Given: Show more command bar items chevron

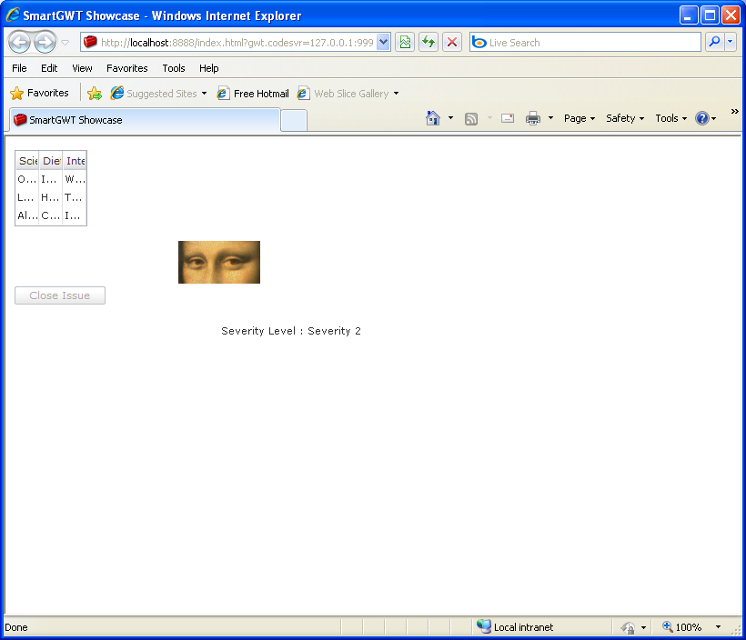Looking at the screenshot, I should [734, 111].
